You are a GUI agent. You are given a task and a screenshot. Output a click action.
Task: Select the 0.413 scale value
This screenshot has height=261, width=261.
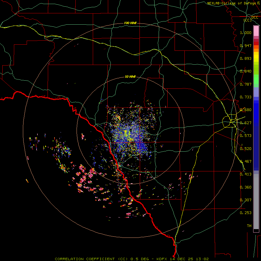click(x=246, y=174)
